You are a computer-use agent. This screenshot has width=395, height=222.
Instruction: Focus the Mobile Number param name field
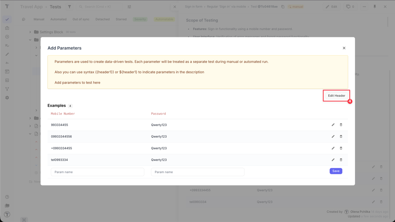coord(98,172)
